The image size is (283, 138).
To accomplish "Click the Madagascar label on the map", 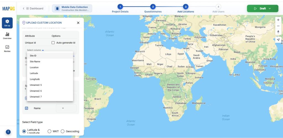I will click(x=199, y=103).
